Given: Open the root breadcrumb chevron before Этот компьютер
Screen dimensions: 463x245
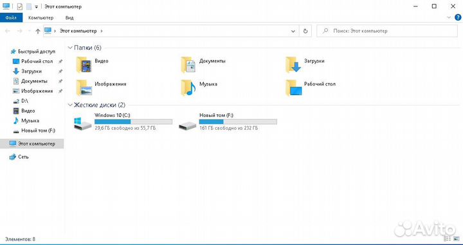Looking at the screenshot, I should (55, 31).
